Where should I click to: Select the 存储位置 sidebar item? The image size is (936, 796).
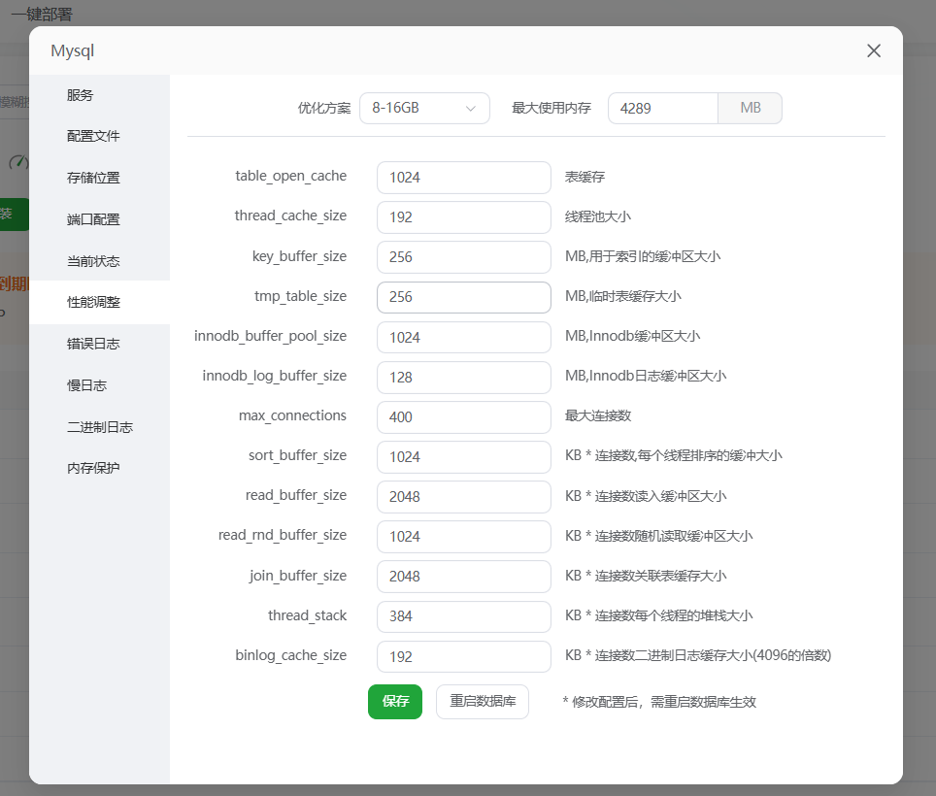pyautogui.click(x=93, y=178)
